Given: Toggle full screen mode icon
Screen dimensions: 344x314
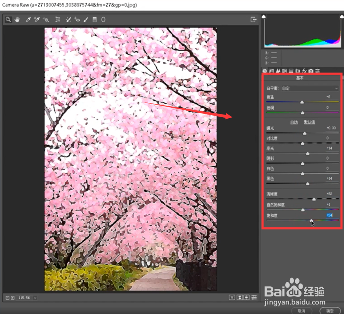Looking at the screenshot, I should point(254,20).
